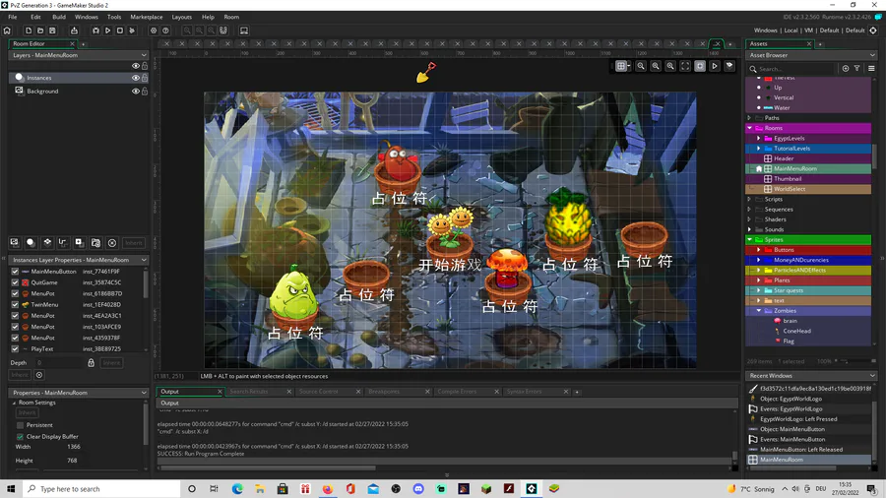Create a new instance layer

[x=31, y=243]
